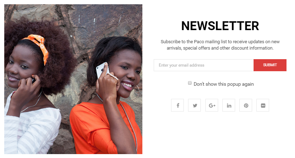Image resolution: width=295 pixels, height=158 pixels.
Task: Open the Flickr icon link
Action: [263, 105]
